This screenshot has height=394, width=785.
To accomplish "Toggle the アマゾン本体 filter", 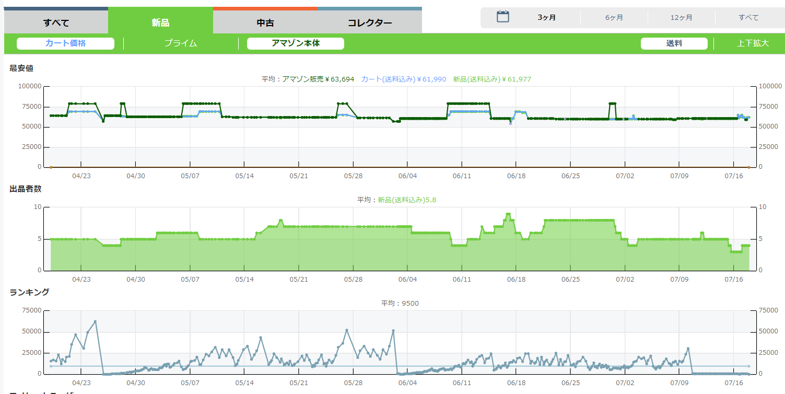I will (x=295, y=43).
